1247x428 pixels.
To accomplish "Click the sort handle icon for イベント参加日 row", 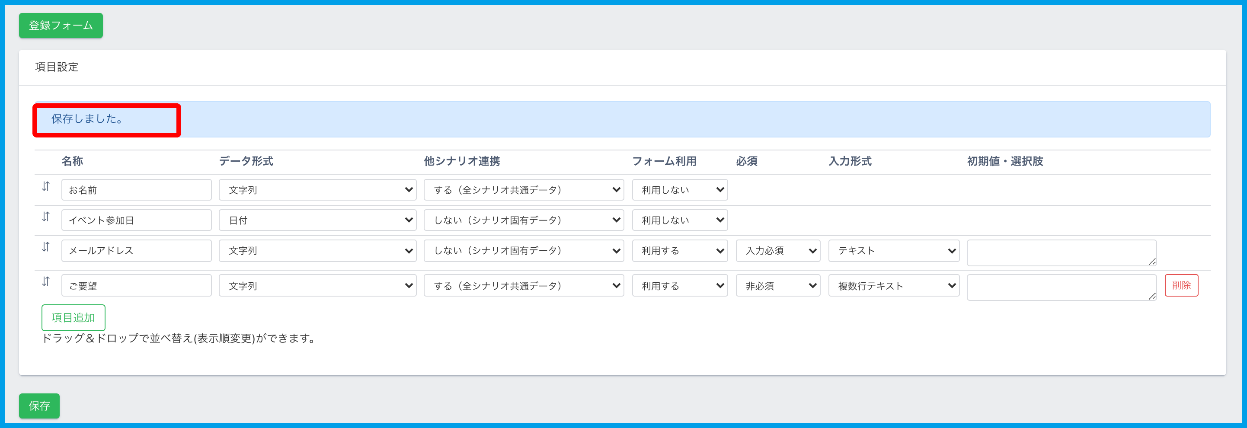I will (x=45, y=217).
